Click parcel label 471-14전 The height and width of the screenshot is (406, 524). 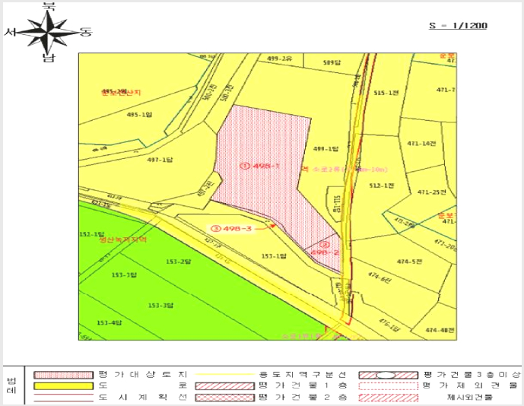422,144
